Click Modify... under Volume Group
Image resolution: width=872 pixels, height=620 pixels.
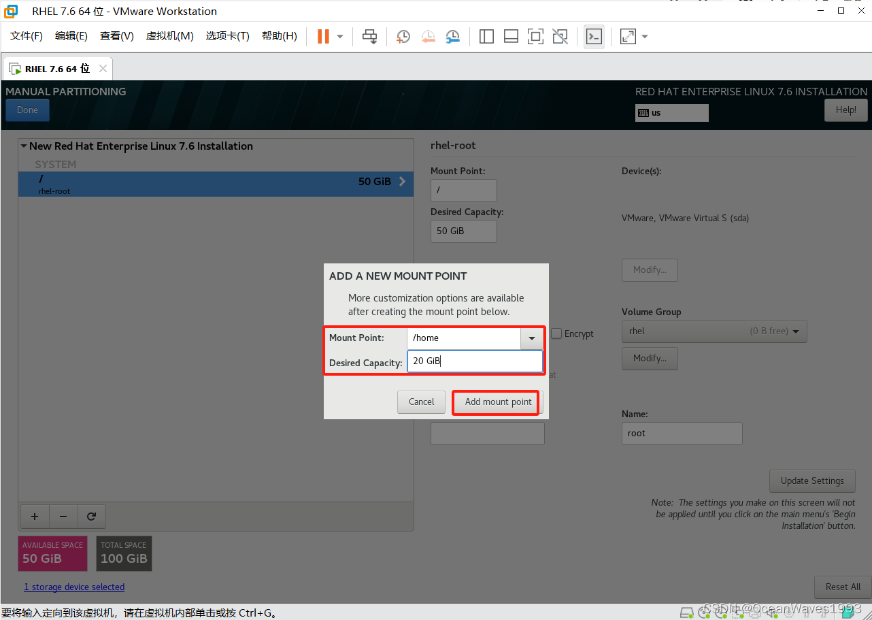(650, 359)
